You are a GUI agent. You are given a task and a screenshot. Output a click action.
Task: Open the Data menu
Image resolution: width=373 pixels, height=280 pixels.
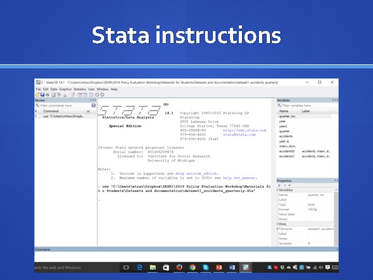click(54, 89)
